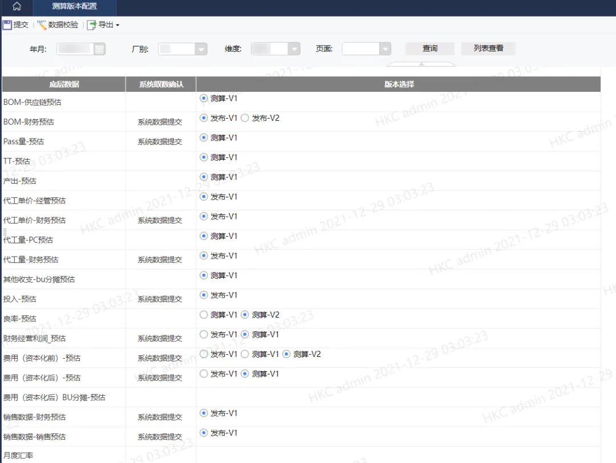Click 系统数据提交 in 代工量-财务预估 row

point(160,259)
